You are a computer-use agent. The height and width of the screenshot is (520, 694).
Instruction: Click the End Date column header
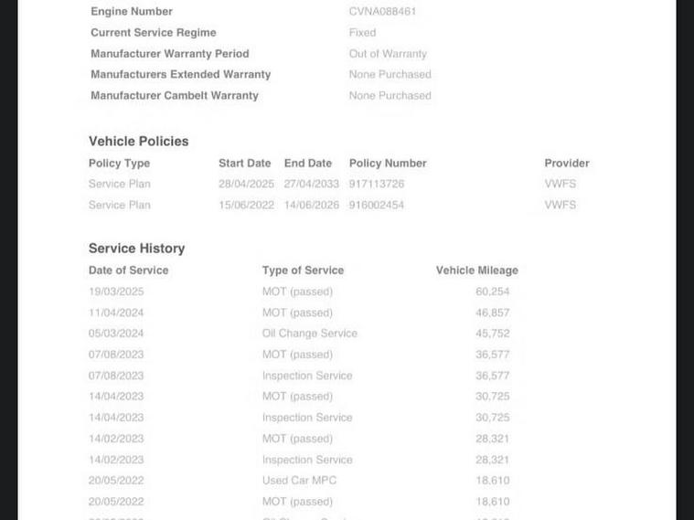pyautogui.click(x=307, y=164)
